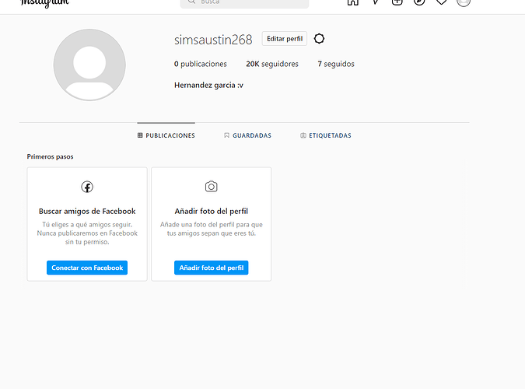Open activity heart icon
The width and height of the screenshot is (525, 389).
[441, 2]
